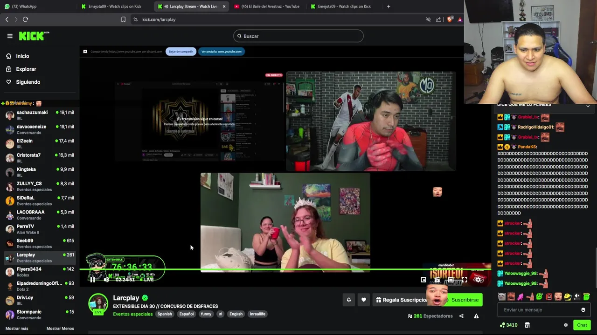
Task: Go back in browser history
Action: tap(7, 19)
